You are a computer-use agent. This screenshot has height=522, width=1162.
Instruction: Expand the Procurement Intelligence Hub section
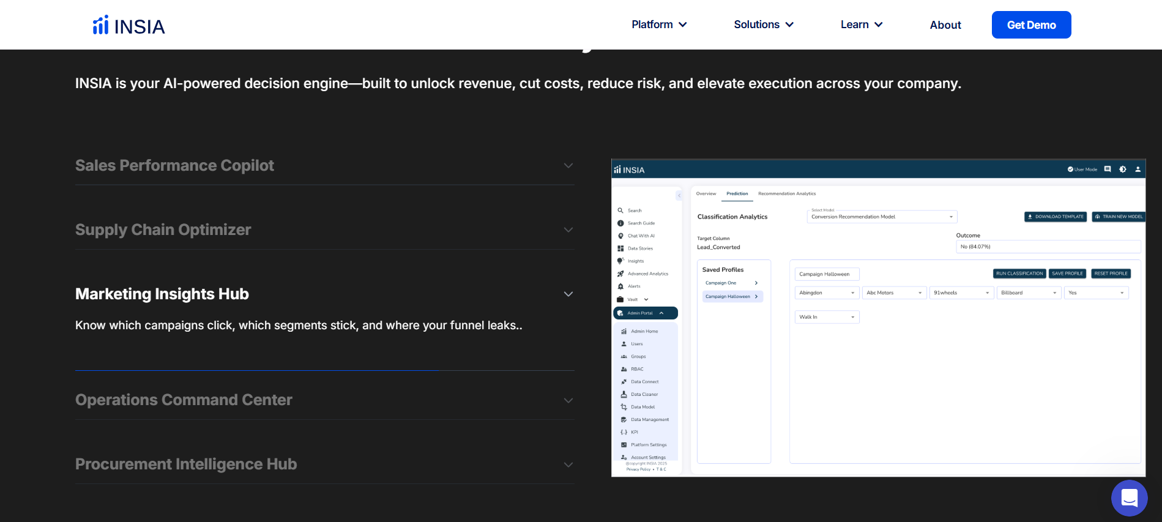point(324,464)
